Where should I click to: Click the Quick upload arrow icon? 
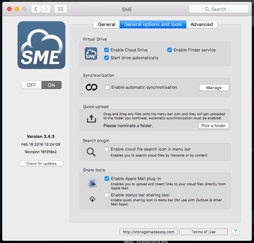(92, 119)
